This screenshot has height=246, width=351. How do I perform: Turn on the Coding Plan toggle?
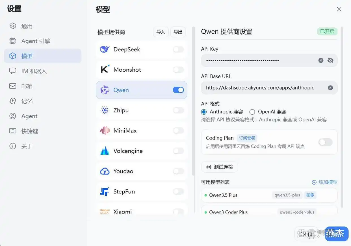(x=325, y=142)
